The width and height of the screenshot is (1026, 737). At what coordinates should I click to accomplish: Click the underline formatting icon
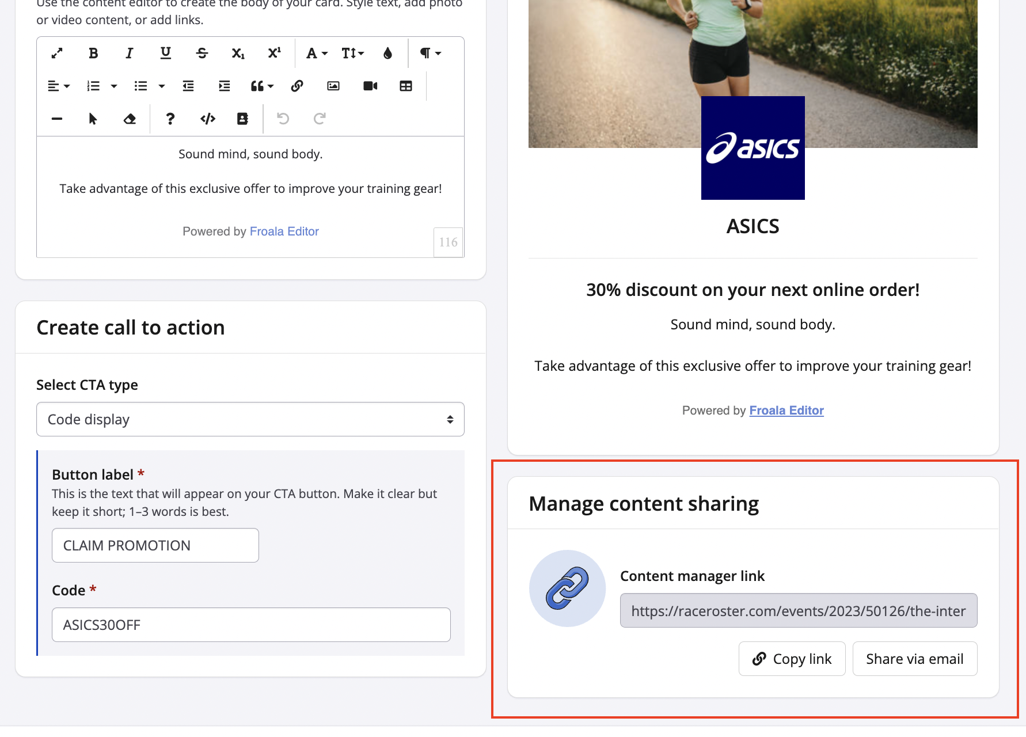click(165, 54)
